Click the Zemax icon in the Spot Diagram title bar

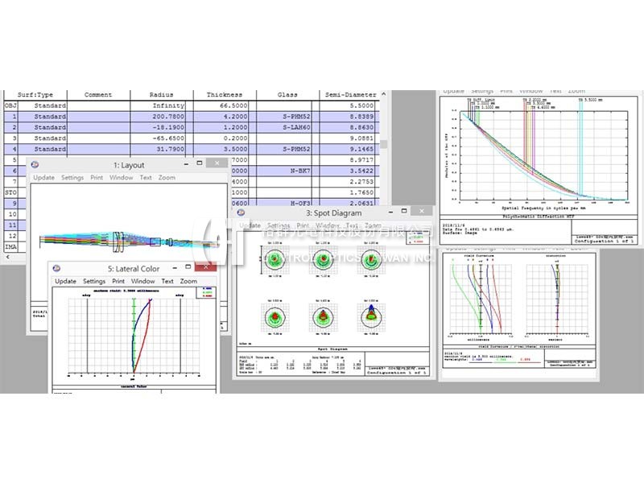242,213
